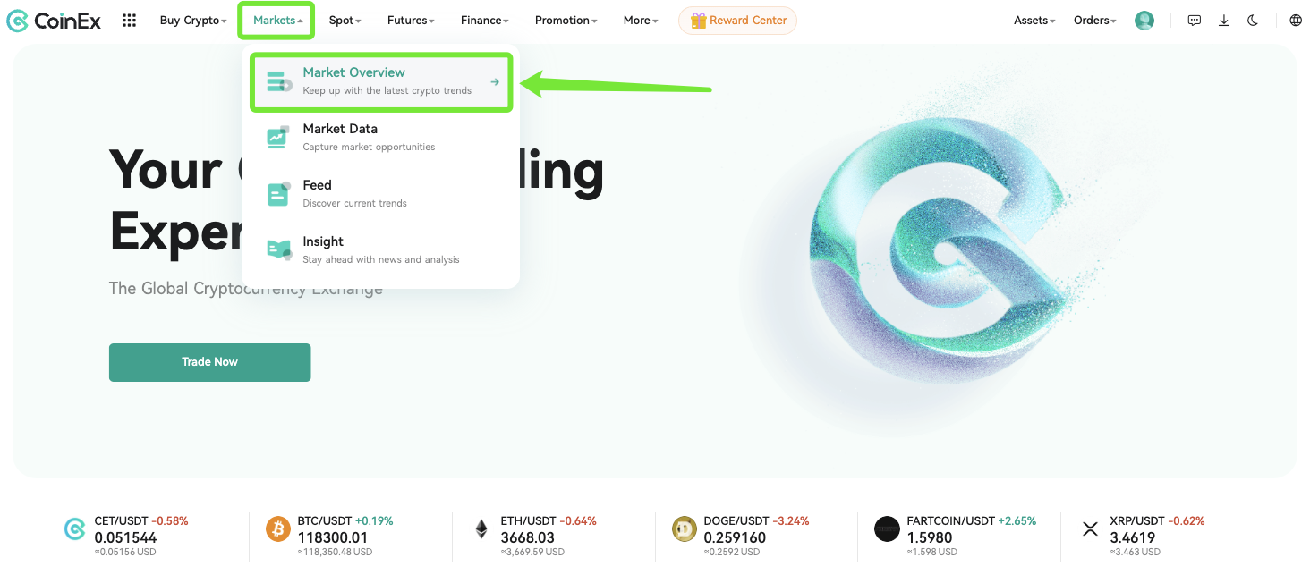Open the language globe icon
This screenshot has height=583, width=1310.
(x=1296, y=21)
